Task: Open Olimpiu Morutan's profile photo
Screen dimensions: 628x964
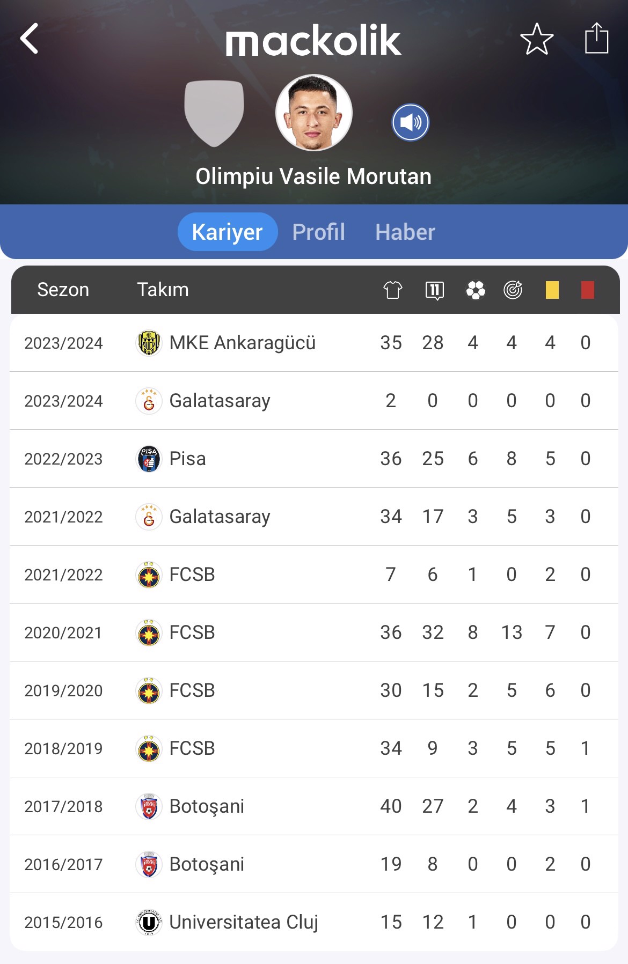Action: click(x=314, y=113)
